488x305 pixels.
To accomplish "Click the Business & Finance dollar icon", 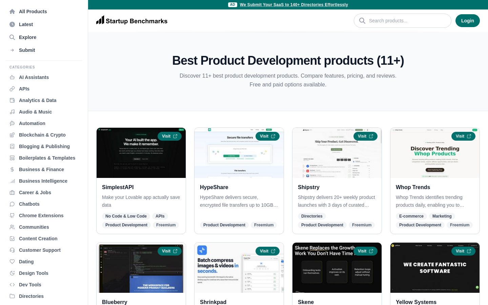I will (12, 169).
